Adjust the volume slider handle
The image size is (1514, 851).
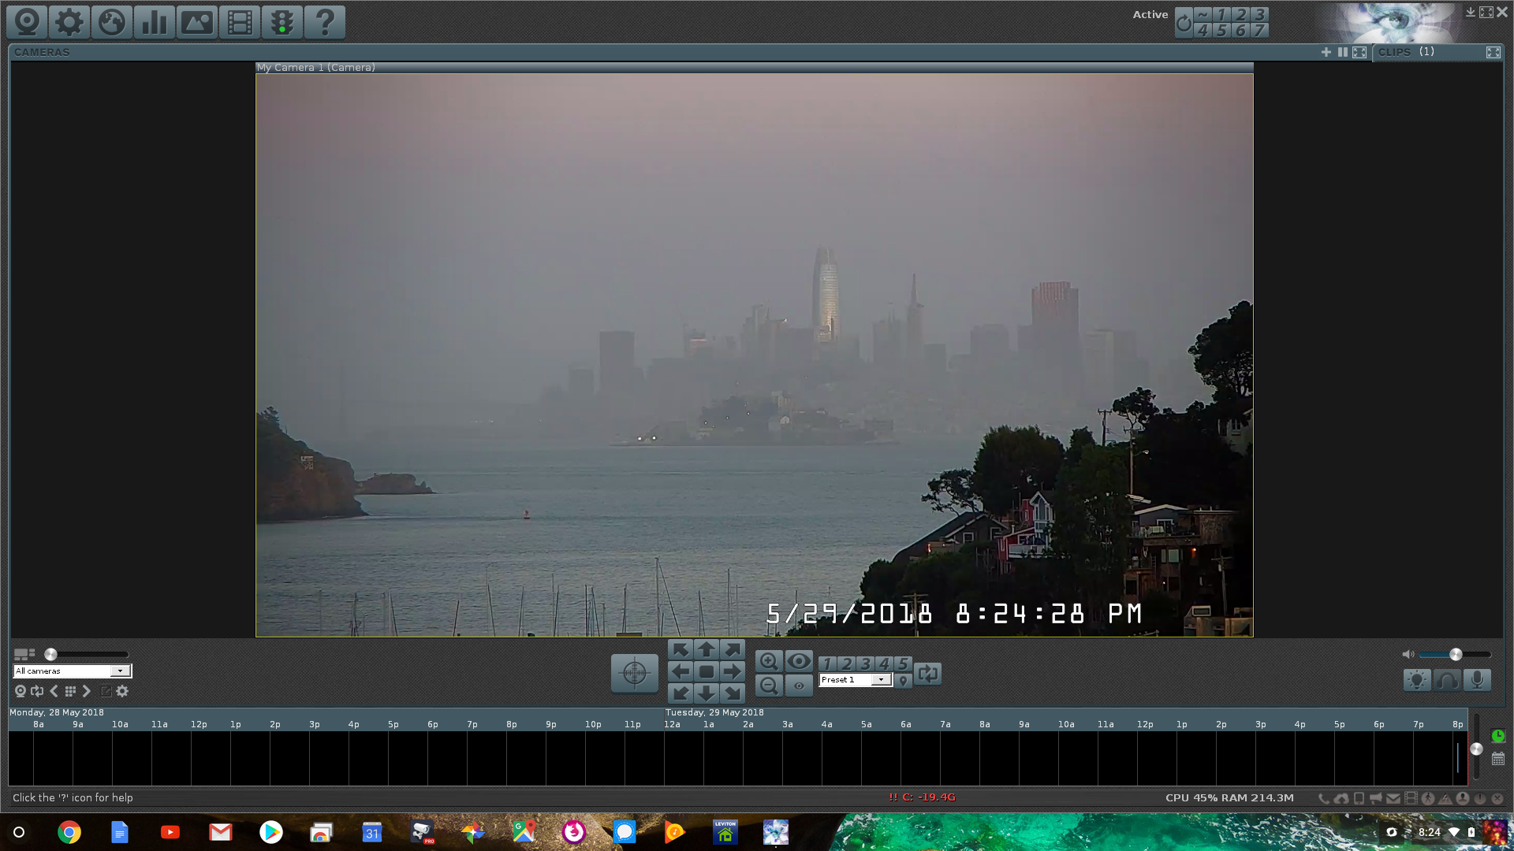point(1456,654)
